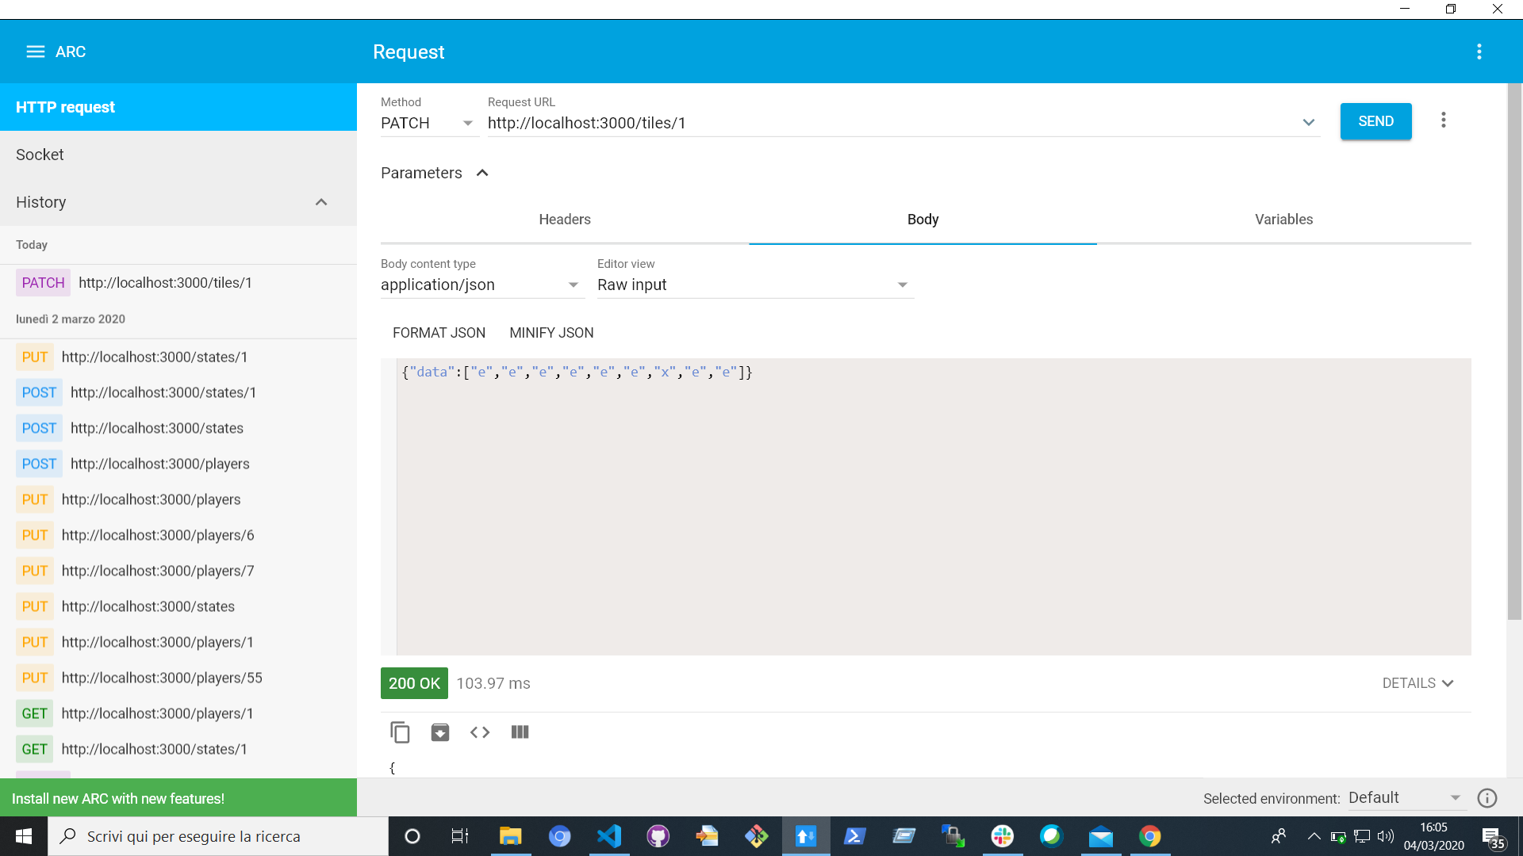The width and height of the screenshot is (1523, 856).
Task: Click inside the JSON body editor
Action: coord(934,507)
